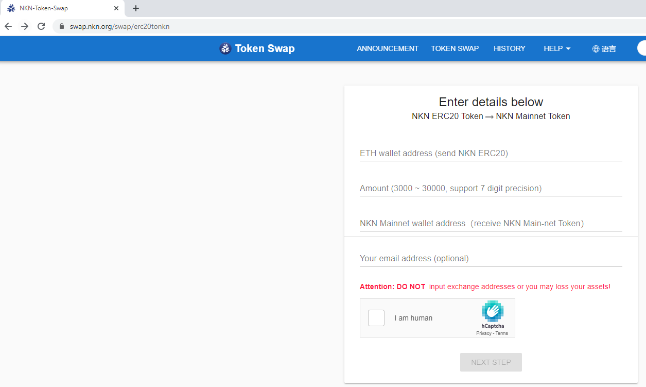Check the I am human checkbox
This screenshot has height=387, width=646.
pos(376,318)
